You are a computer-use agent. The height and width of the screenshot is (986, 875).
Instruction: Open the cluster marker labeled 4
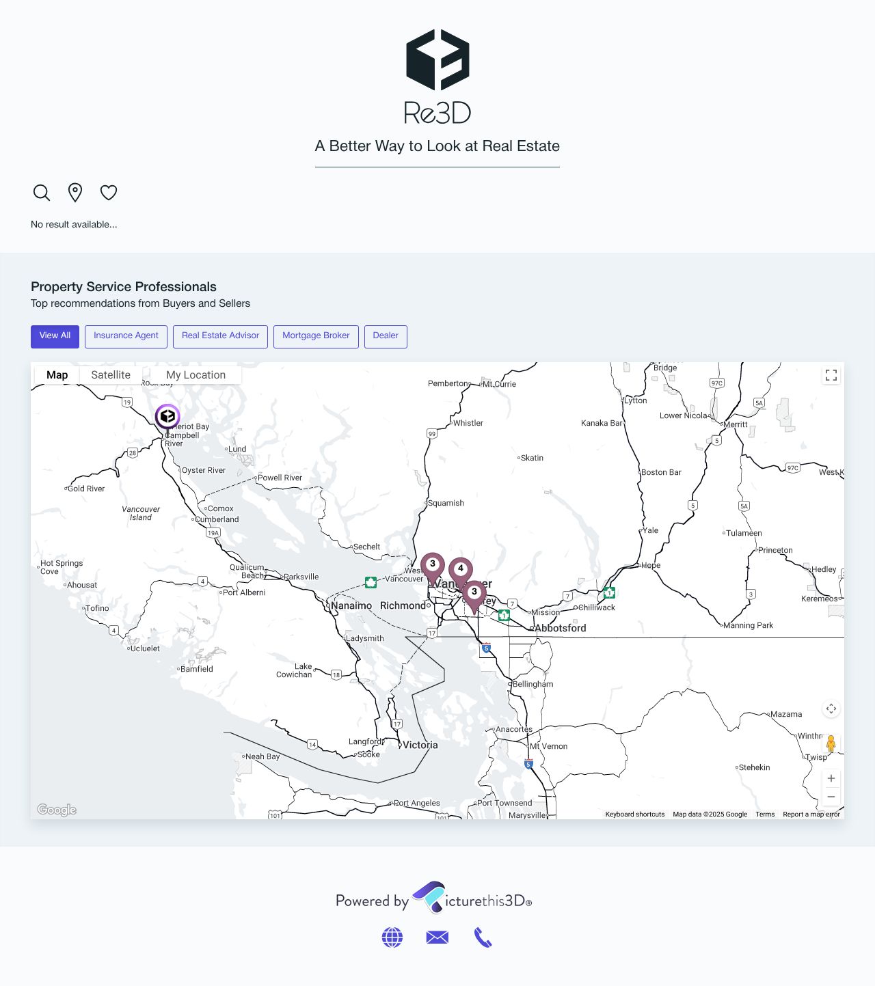pos(461,571)
